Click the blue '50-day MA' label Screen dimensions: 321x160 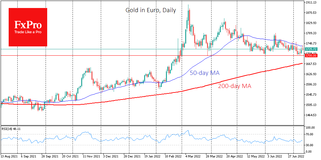pyautogui.click(x=204, y=73)
